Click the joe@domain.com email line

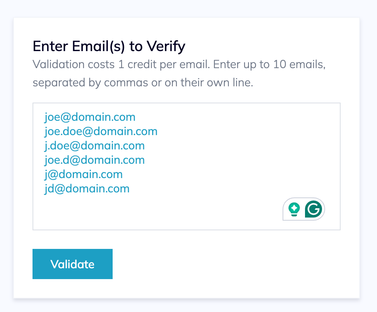pos(90,117)
